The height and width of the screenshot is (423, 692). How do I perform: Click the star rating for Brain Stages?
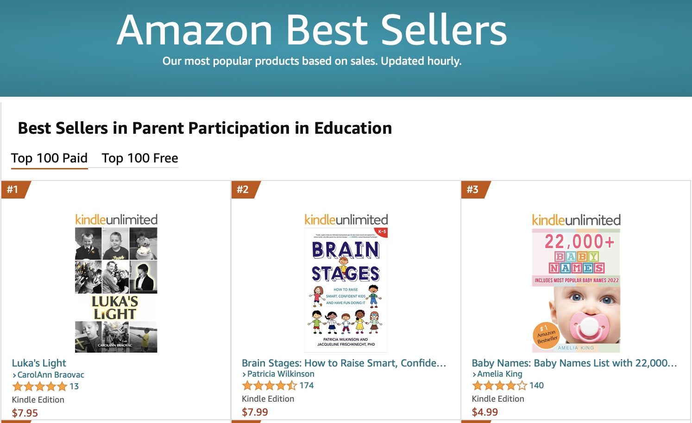[270, 386]
